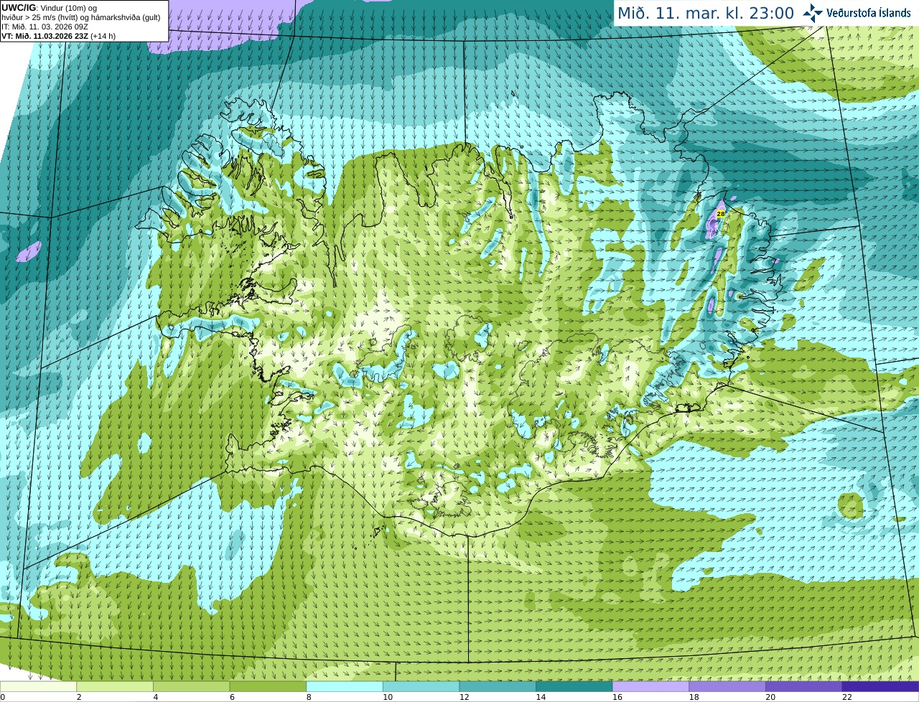Select the 16–18 m/s light purple swatch
Image resolution: width=919 pixels, height=702 pixels.
650,686
